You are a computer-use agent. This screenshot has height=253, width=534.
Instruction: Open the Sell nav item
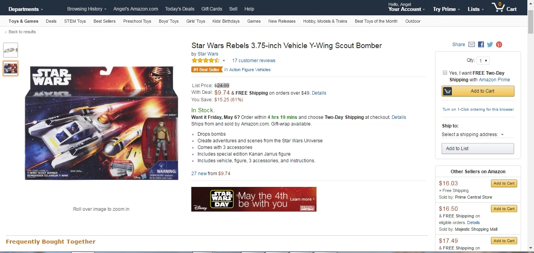(233, 9)
